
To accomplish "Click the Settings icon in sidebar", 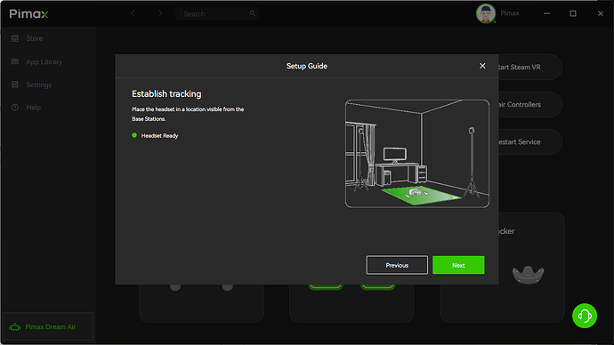I will click(x=15, y=84).
